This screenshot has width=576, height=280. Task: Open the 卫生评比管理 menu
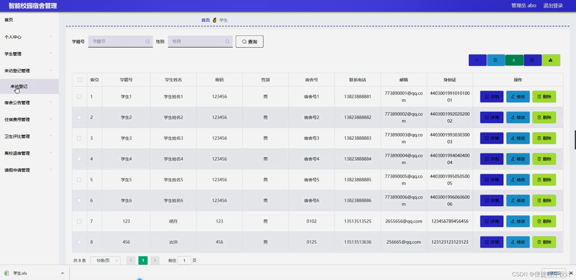29,136
